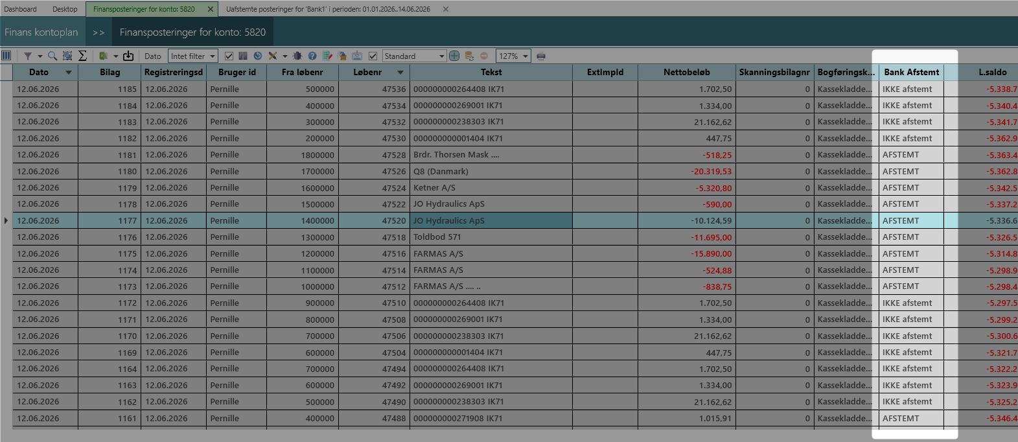Open the Standard layout dropdown

[414, 56]
